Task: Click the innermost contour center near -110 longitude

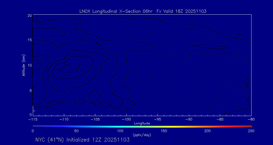Action: (68, 67)
